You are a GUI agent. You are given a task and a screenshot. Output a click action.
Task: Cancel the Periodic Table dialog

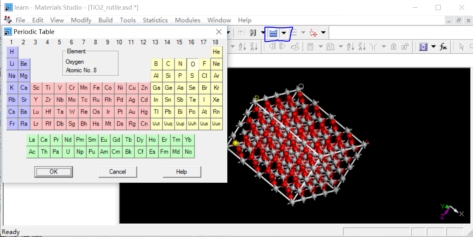(x=117, y=172)
